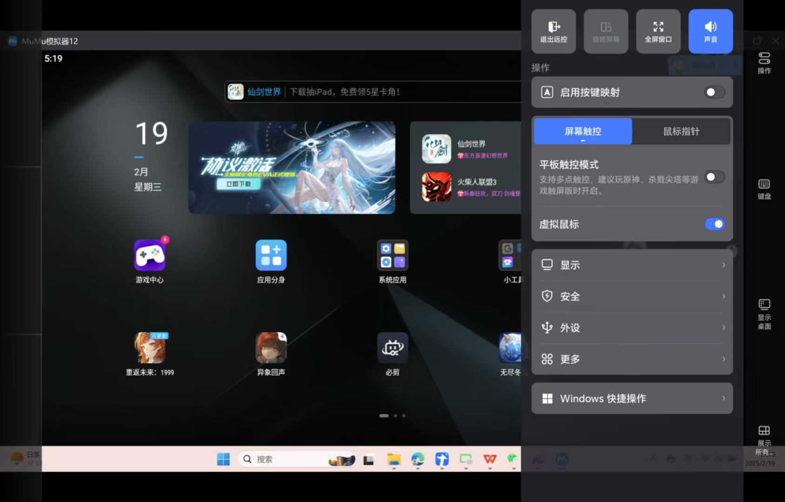Launch 重返未来：1999 game icon
Image resolution: width=785 pixels, height=502 pixels.
tap(149, 348)
